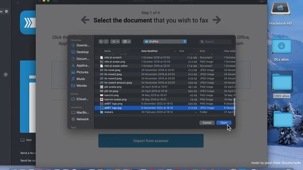Click the file dialog vertical scrollbar
This screenshot has height=170, width=303.
pos(234,107)
